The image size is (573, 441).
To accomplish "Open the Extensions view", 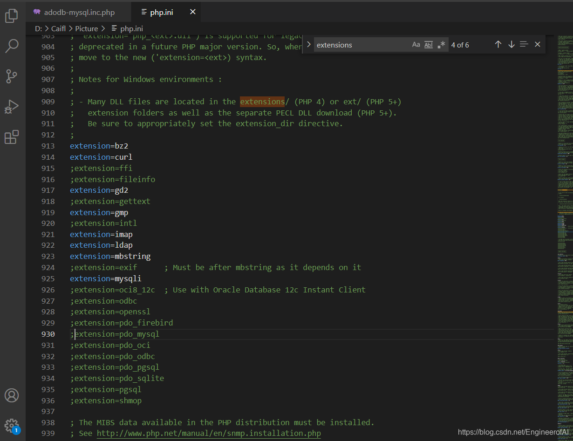I will (x=12, y=137).
